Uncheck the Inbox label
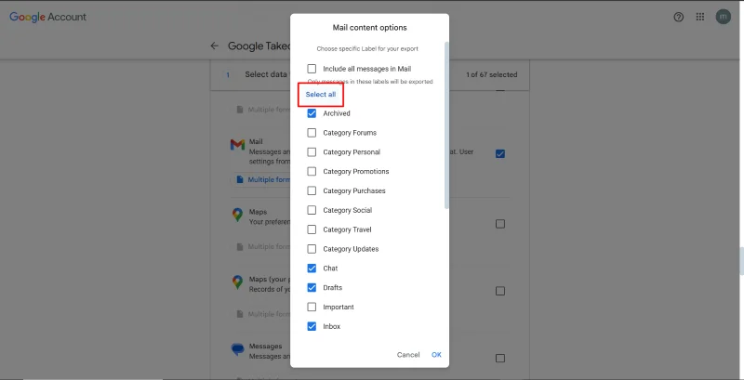 coord(312,326)
